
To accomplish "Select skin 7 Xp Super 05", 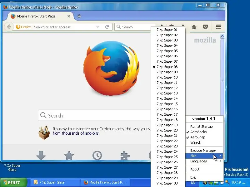I will [168, 51].
